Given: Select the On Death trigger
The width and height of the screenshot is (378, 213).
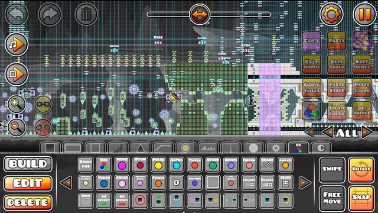Looking at the screenshot, I should pos(231,182).
